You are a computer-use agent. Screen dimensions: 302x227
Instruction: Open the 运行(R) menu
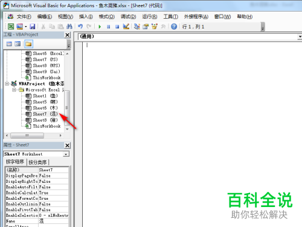click(150, 16)
